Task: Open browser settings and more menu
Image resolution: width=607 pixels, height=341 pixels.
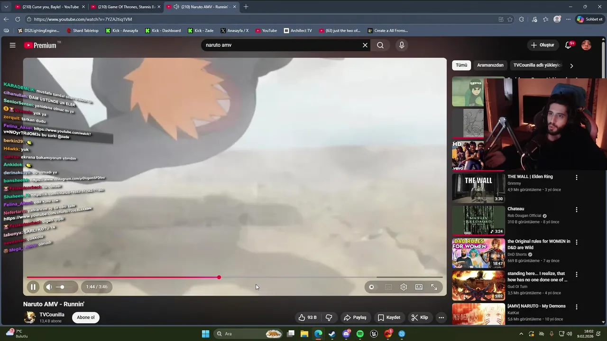Action: [x=569, y=19]
